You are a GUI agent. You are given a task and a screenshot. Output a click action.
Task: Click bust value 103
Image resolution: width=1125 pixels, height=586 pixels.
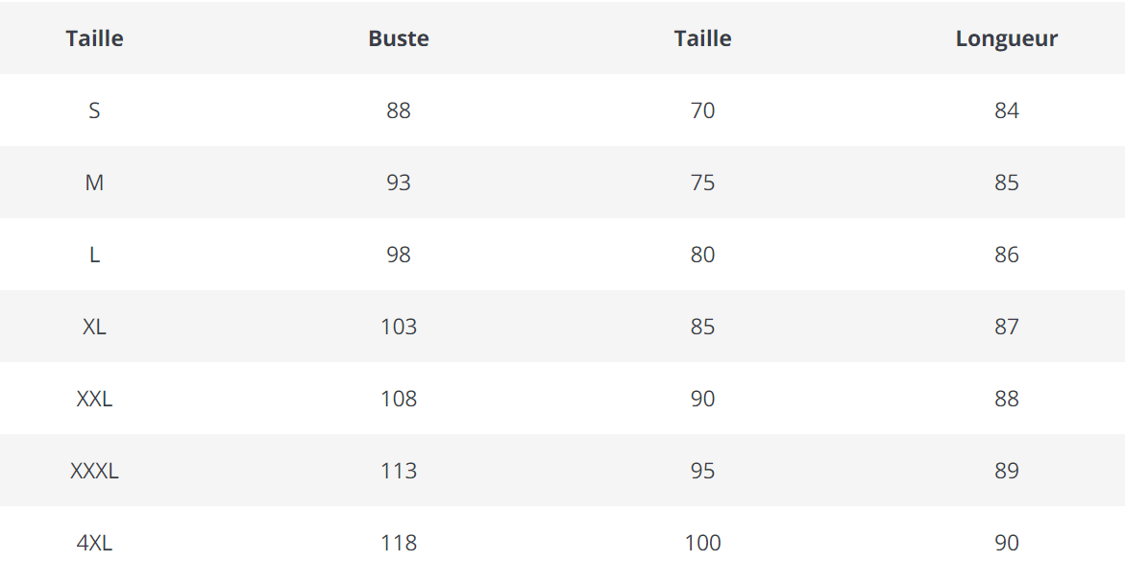click(399, 327)
